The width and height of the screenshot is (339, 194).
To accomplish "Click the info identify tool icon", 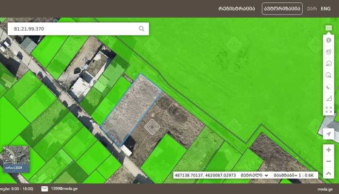I will [329, 40].
